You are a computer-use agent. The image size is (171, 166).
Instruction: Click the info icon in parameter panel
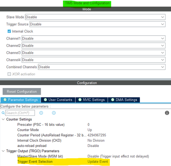(167, 113)
